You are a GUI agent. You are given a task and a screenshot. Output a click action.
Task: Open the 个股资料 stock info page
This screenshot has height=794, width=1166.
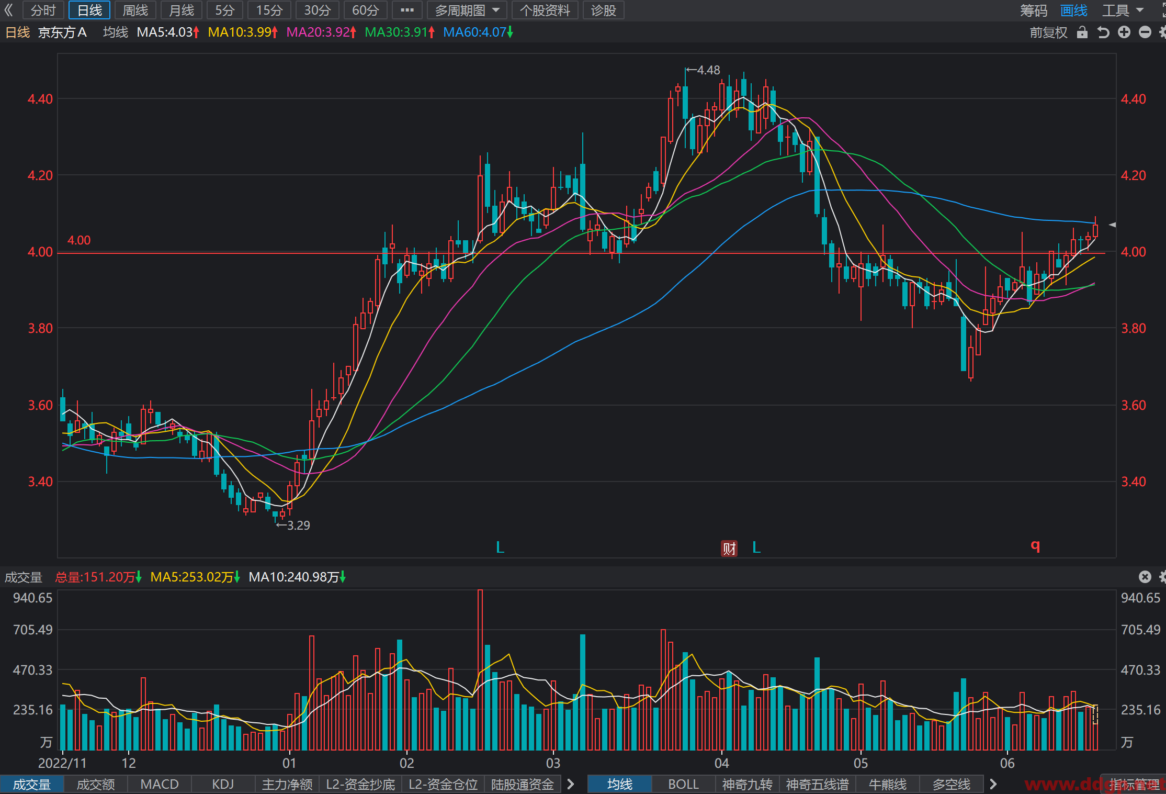(x=545, y=10)
